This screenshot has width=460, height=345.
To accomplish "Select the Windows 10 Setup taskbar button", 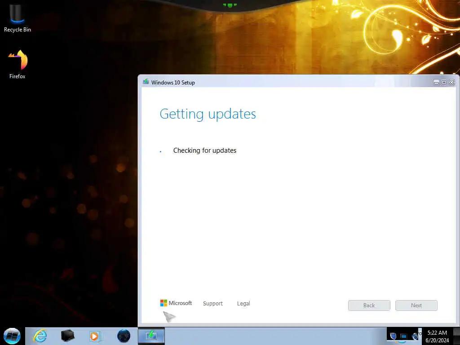I will point(151,336).
